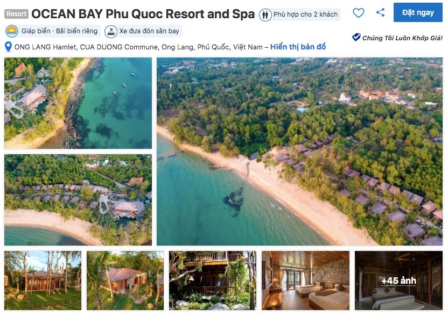Open aerial photo with boats on water
This screenshot has width=448, height=316.
click(78, 103)
